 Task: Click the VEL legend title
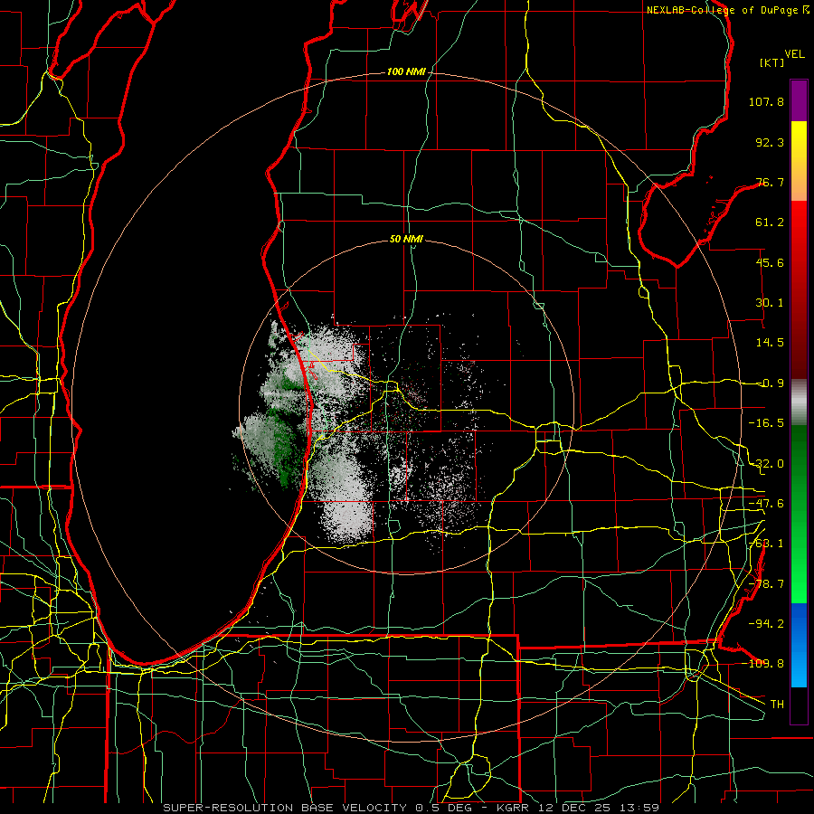coord(794,53)
